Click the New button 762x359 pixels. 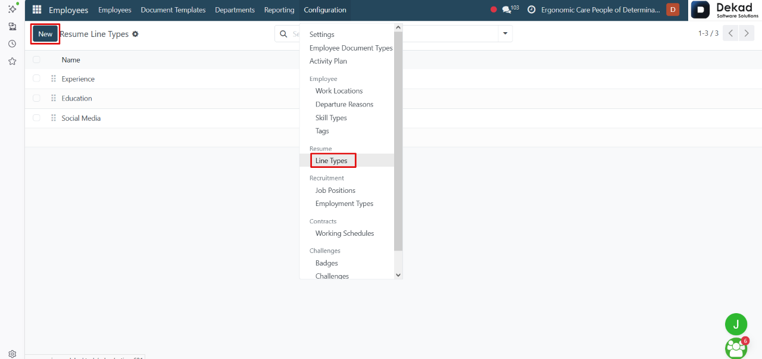click(x=45, y=34)
